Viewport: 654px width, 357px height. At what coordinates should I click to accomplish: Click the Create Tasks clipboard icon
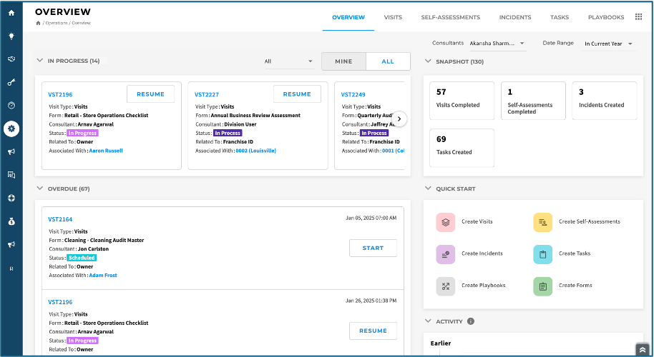[x=543, y=254]
